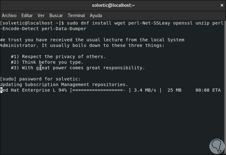Open the Ver menu
Screen dimensions: 226x155
tap(41, 15)
